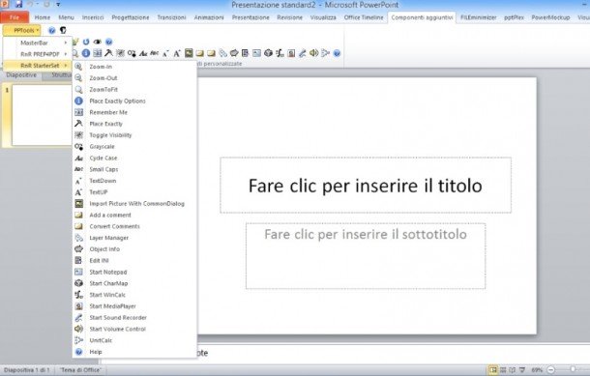The image size is (590, 376).
Task: Select the Diapositive pane tab
Action: tap(21, 74)
